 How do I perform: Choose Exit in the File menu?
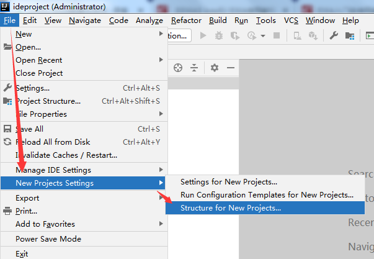pyautogui.click(x=84, y=253)
